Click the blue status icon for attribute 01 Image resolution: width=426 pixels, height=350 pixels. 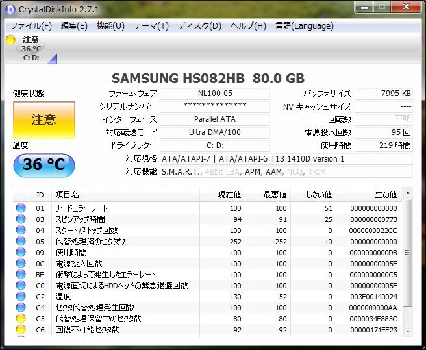pos(21,208)
